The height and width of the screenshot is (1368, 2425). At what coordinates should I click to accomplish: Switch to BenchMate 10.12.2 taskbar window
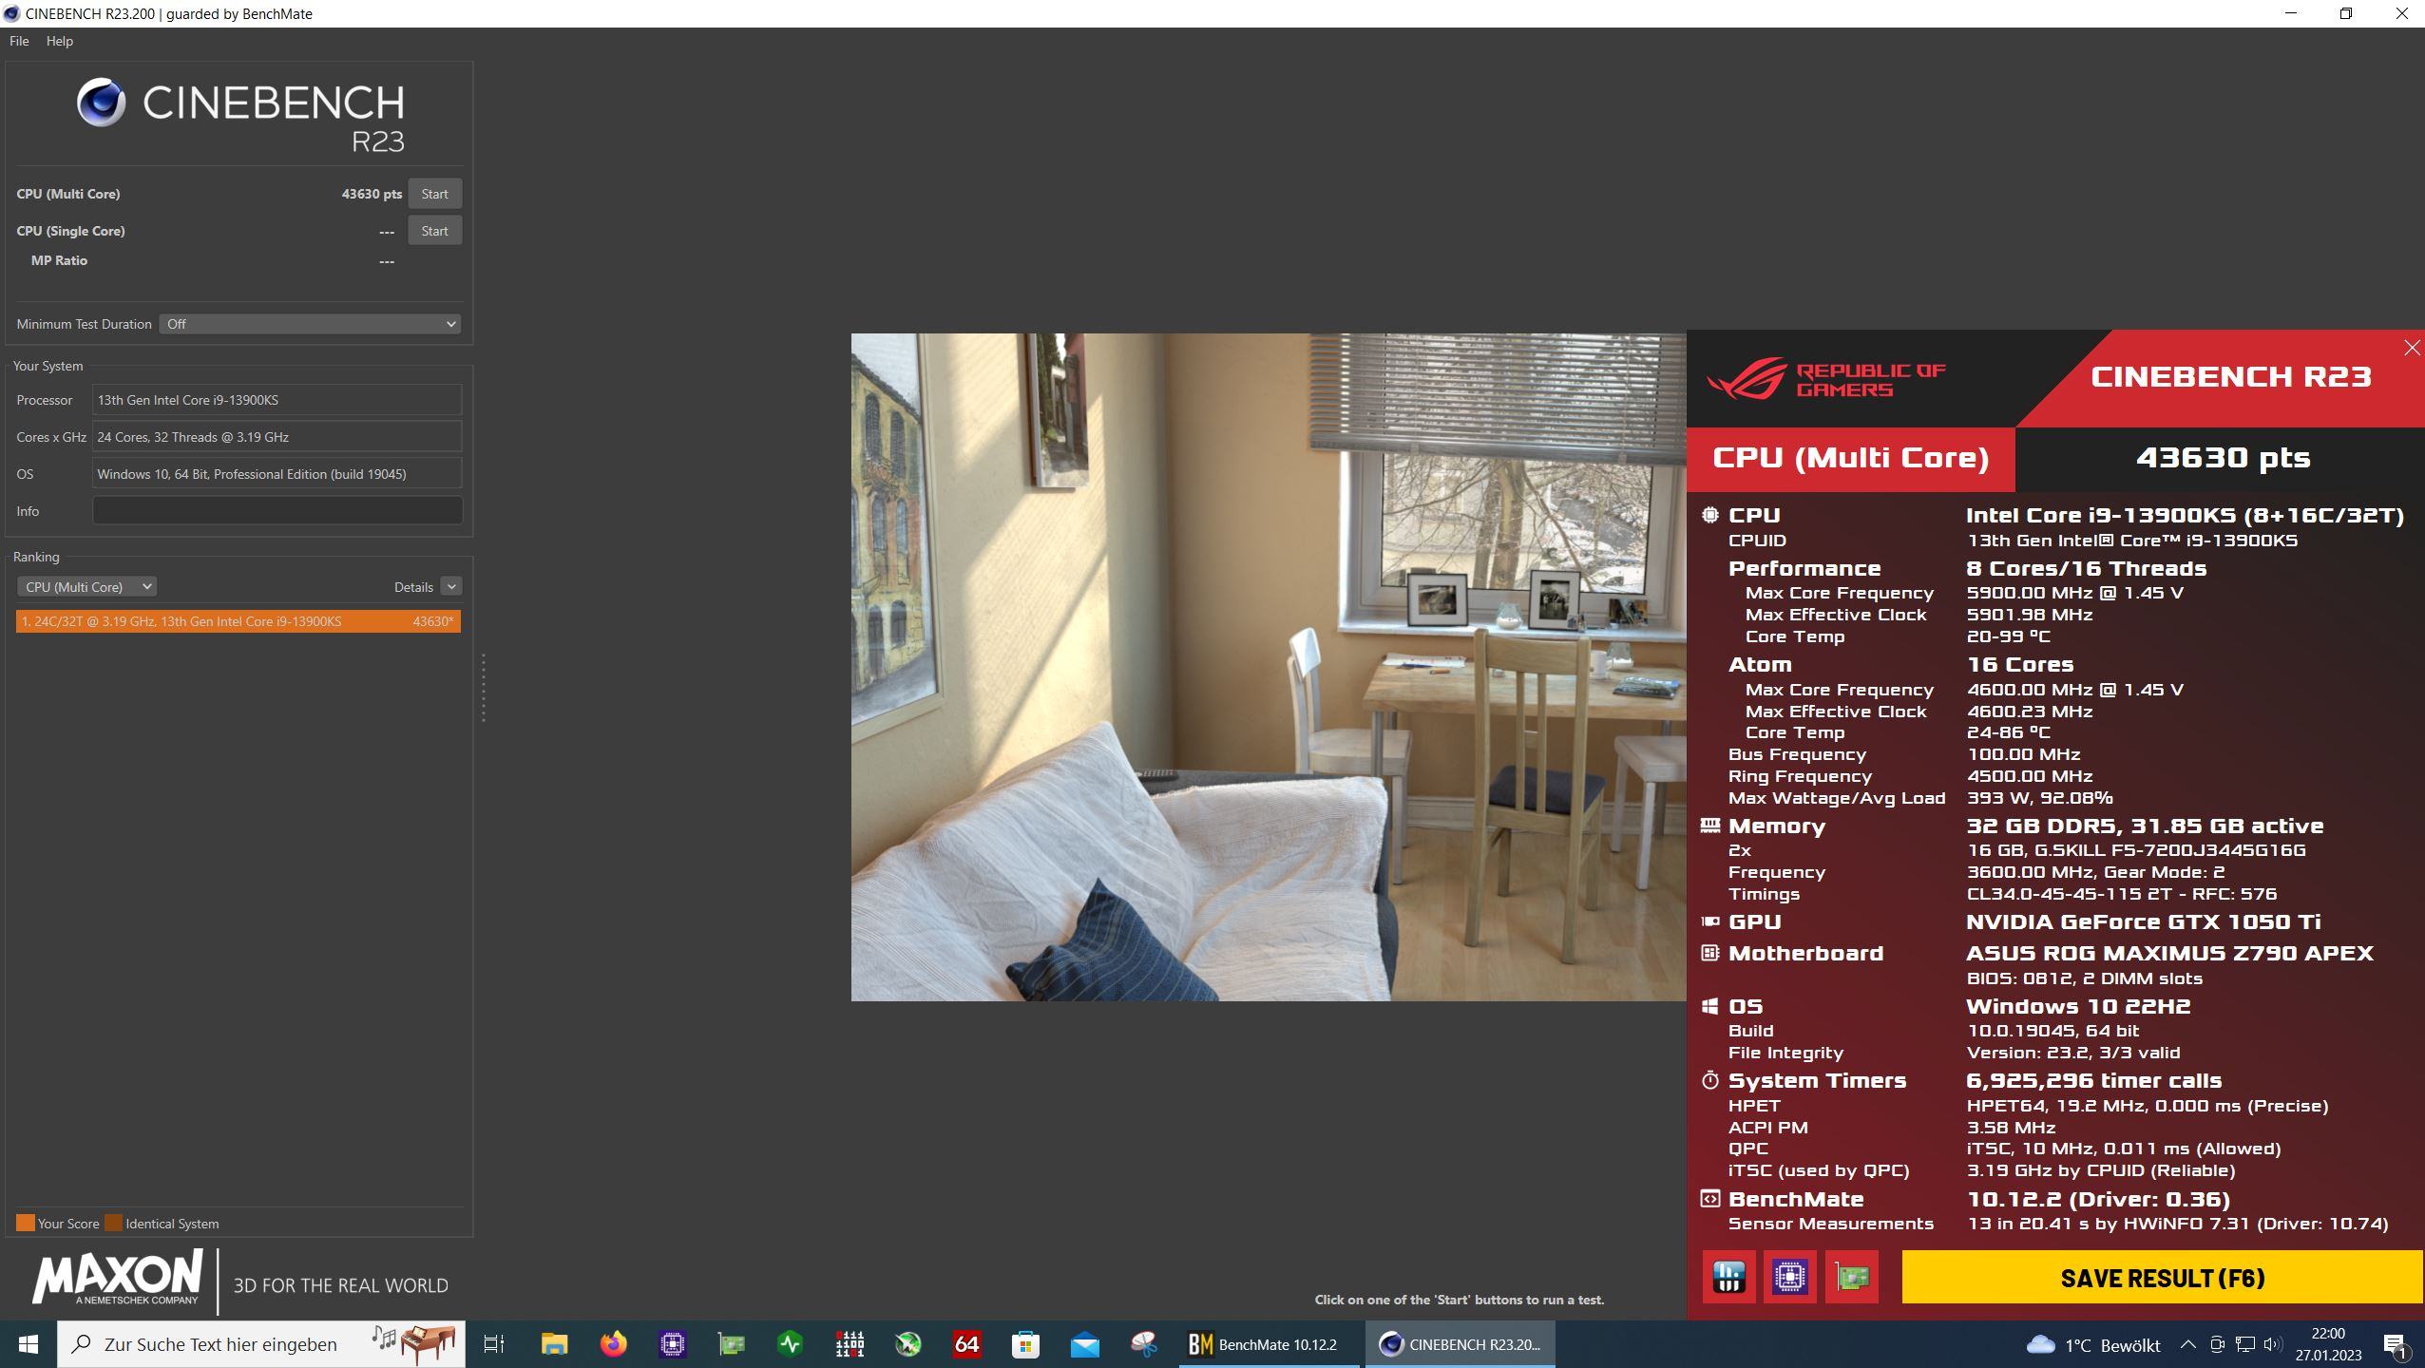coord(1269,1344)
